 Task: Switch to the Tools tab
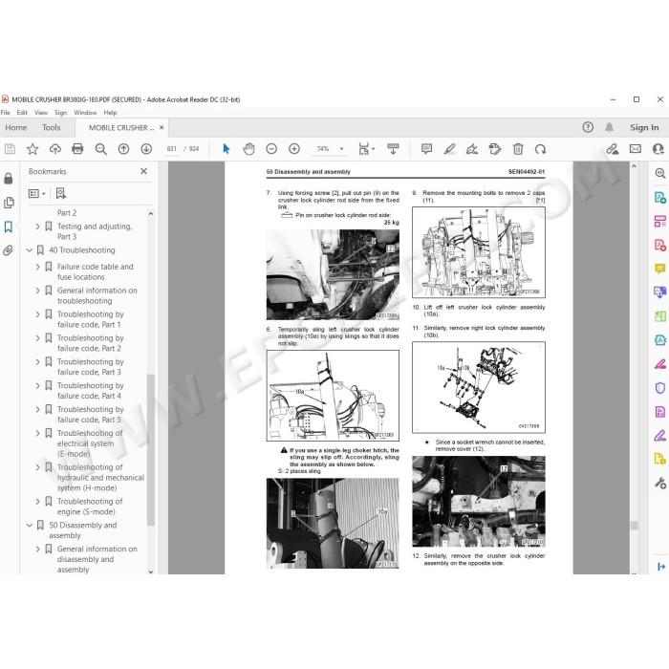click(x=52, y=127)
